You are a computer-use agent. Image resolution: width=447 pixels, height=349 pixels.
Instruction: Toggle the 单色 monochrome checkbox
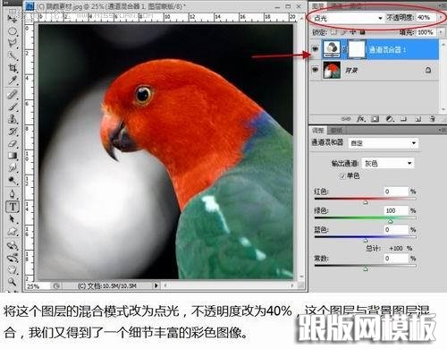(x=342, y=176)
